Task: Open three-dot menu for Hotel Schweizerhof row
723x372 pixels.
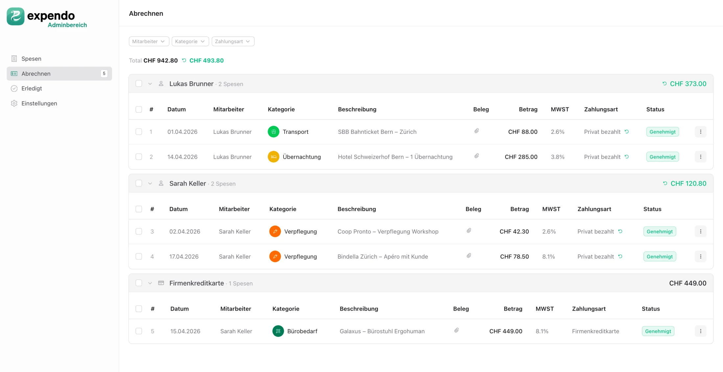Action: point(701,157)
